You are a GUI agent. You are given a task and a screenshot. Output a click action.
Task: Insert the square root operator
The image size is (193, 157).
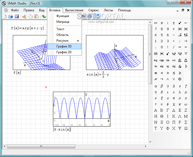(180, 35)
